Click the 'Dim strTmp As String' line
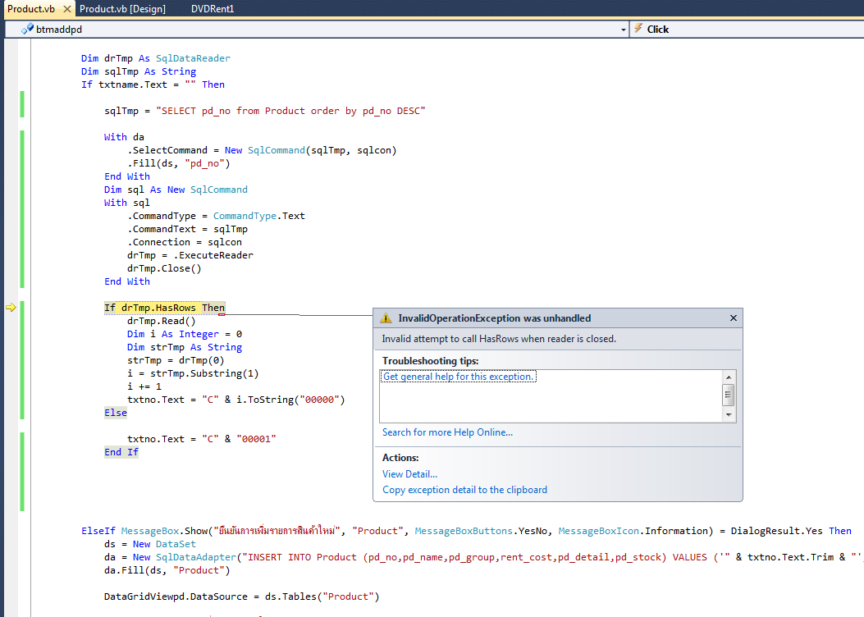 [x=185, y=348]
